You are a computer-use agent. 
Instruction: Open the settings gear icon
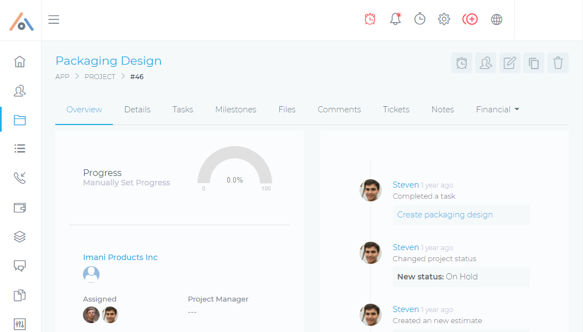tap(444, 19)
